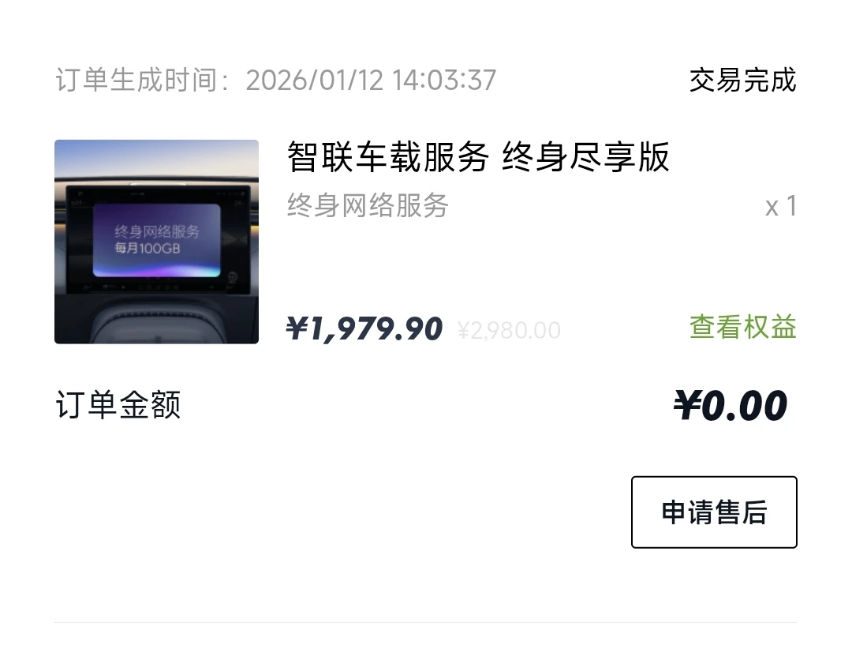852x649 pixels.
Task: Tap the ¥0.00 order total
Action: pos(730,405)
